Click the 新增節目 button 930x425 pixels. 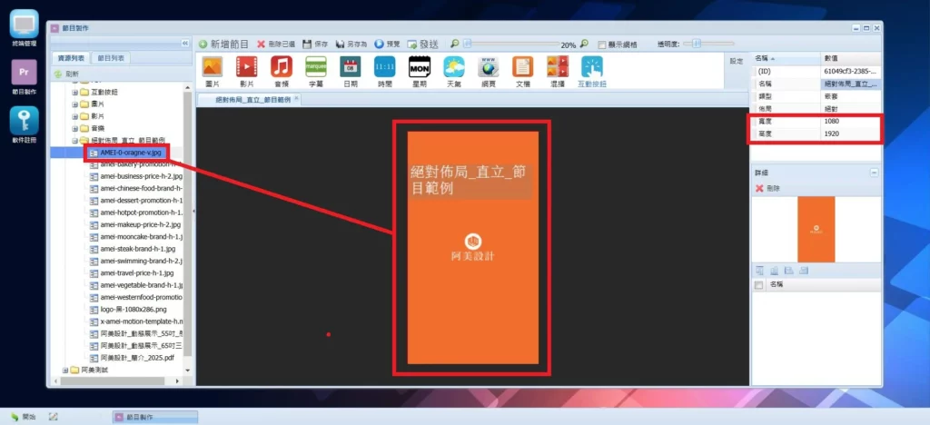pos(223,44)
